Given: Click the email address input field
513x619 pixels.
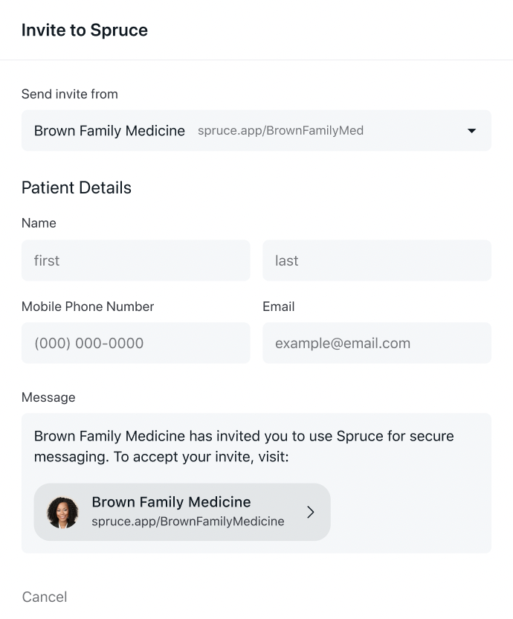Looking at the screenshot, I should pos(376,343).
